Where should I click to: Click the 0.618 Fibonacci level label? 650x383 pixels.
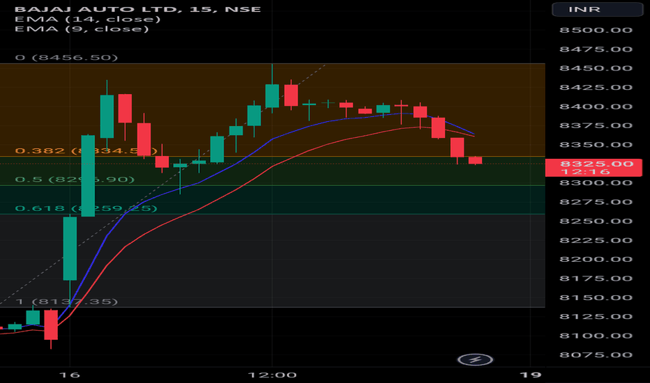click(x=86, y=208)
